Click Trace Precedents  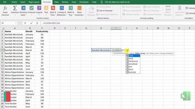point(131,7)
